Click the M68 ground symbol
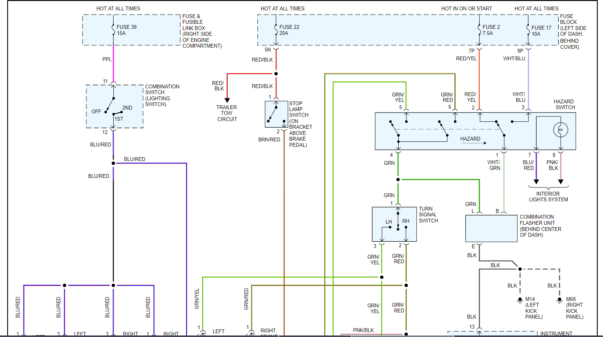This screenshot has height=337, width=603. click(560, 300)
